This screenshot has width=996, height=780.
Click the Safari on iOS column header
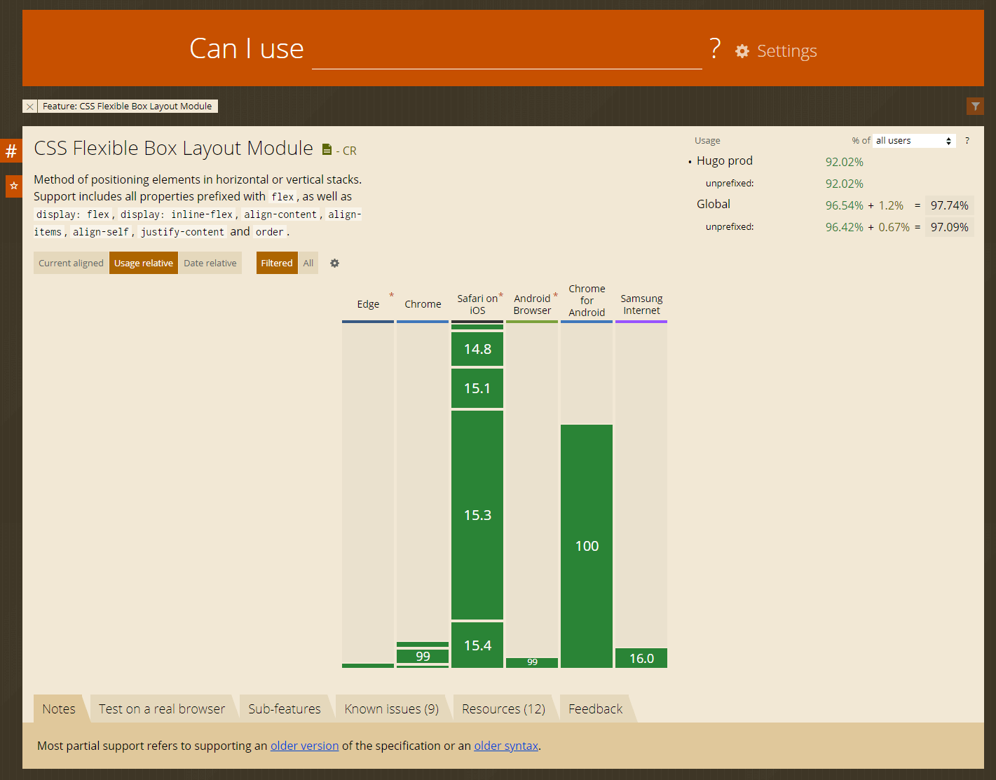pos(477,304)
